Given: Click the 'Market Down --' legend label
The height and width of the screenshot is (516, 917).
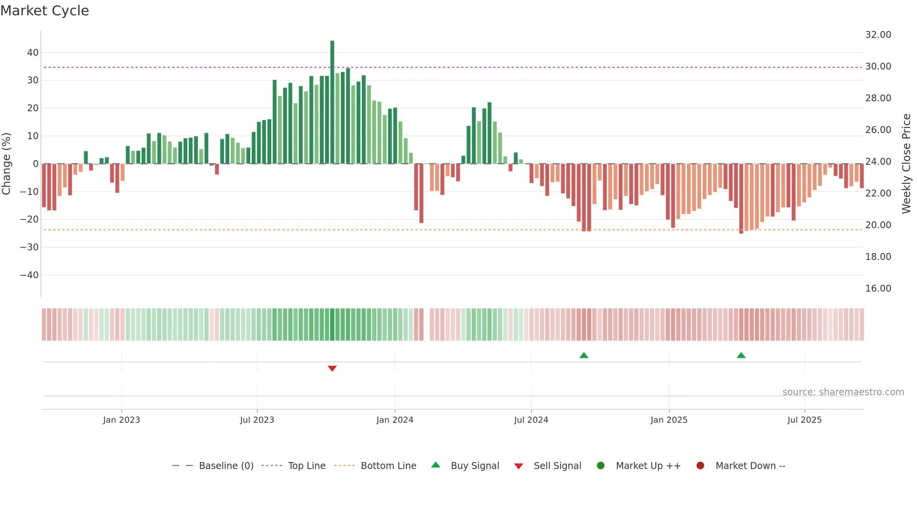Looking at the screenshot, I should pos(750,466).
